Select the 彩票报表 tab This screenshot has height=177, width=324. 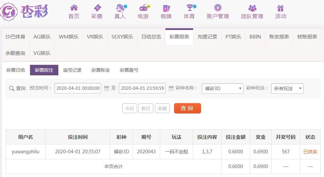coord(179,37)
